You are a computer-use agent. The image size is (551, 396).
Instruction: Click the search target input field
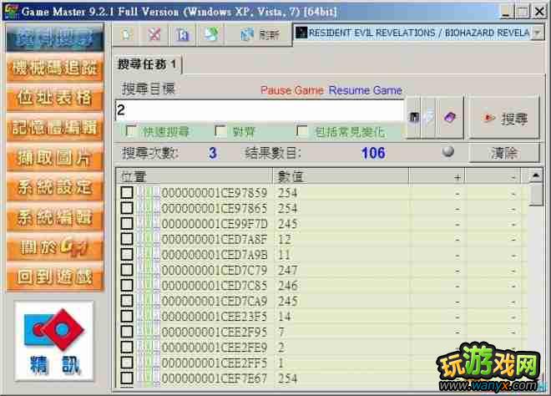[259, 110]
